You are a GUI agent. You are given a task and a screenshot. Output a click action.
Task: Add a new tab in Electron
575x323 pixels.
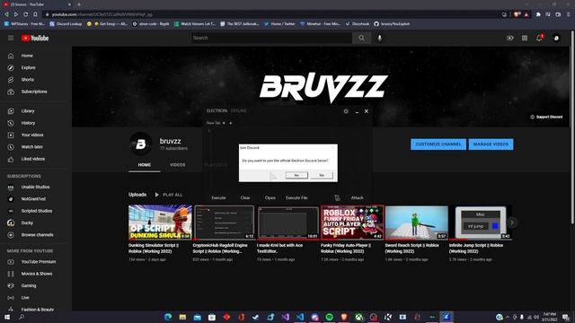231,123
